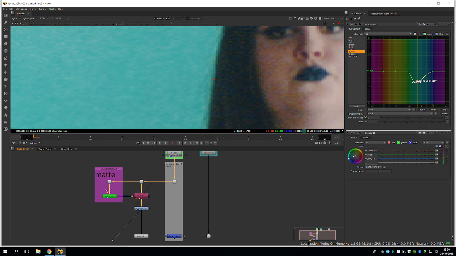Open the 3D nodes cube icon
This screenshot has height=256, width=456.
(x=6, y=79)
